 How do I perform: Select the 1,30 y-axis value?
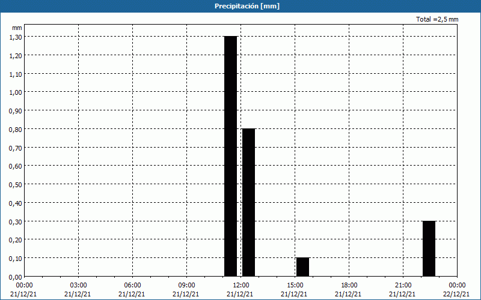pyautogui.click(x=16, y=37)
